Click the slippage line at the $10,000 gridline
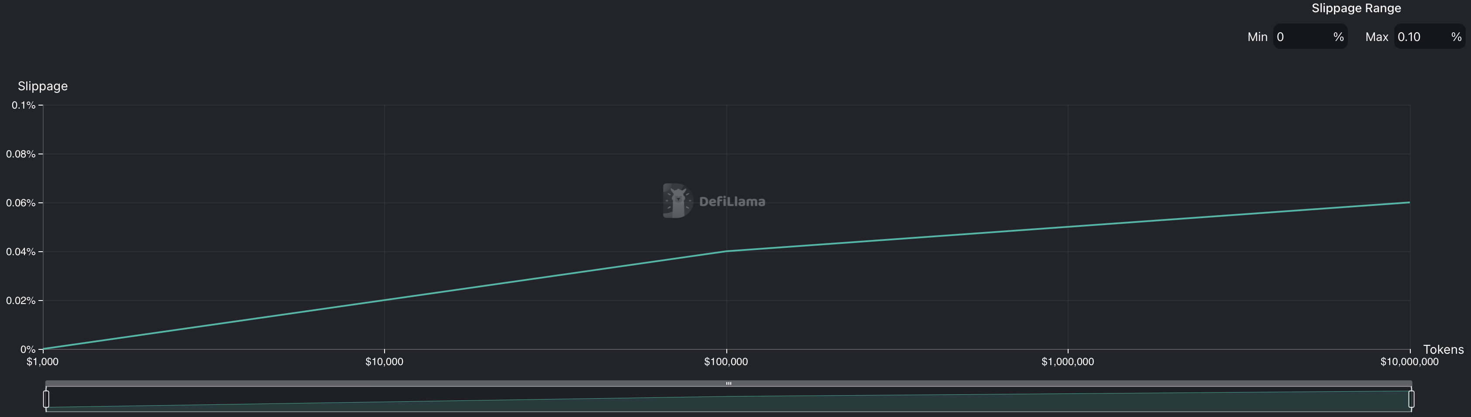The height and width of the screenshot is (417, 1471). pyautogui.click(x=384, y=300)
